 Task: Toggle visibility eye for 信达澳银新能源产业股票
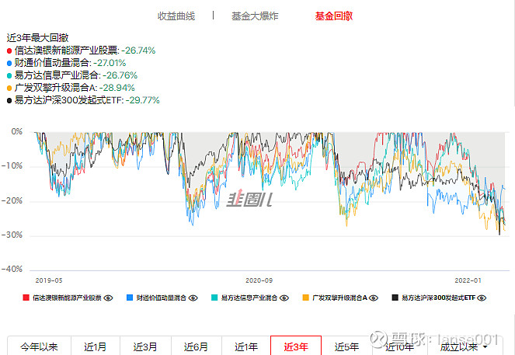click(x=109, y=298)
